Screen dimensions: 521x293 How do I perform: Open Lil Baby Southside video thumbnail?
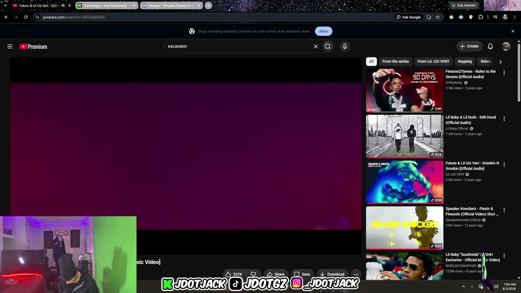point(405,266)
